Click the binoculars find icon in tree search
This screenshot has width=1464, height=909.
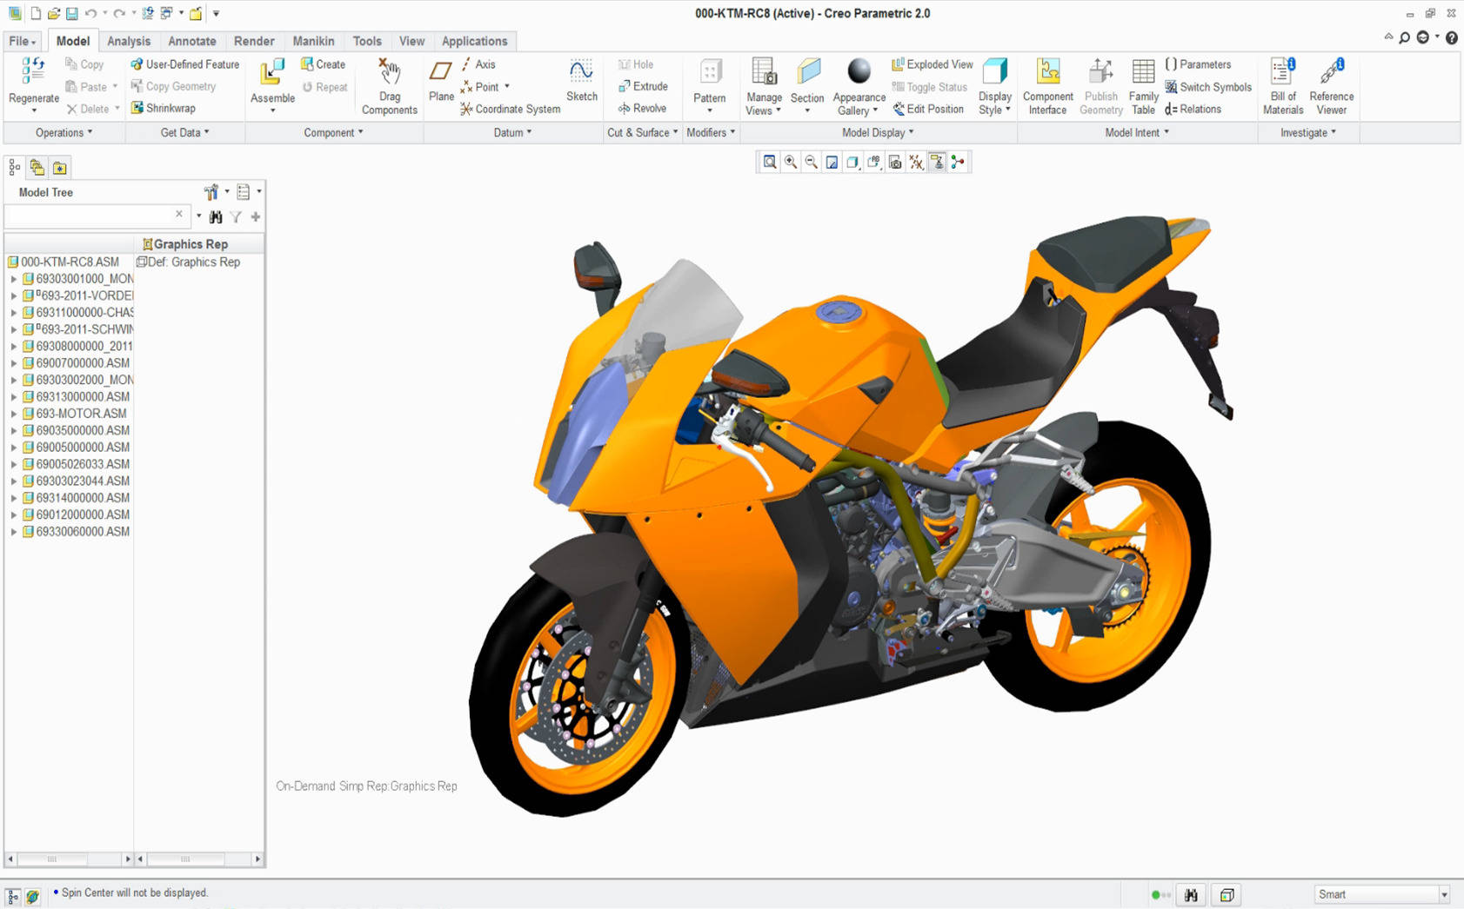216,216
